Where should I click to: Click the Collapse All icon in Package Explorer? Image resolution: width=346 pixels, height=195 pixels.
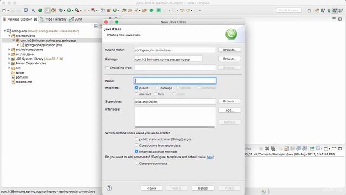tap(96, 26)
